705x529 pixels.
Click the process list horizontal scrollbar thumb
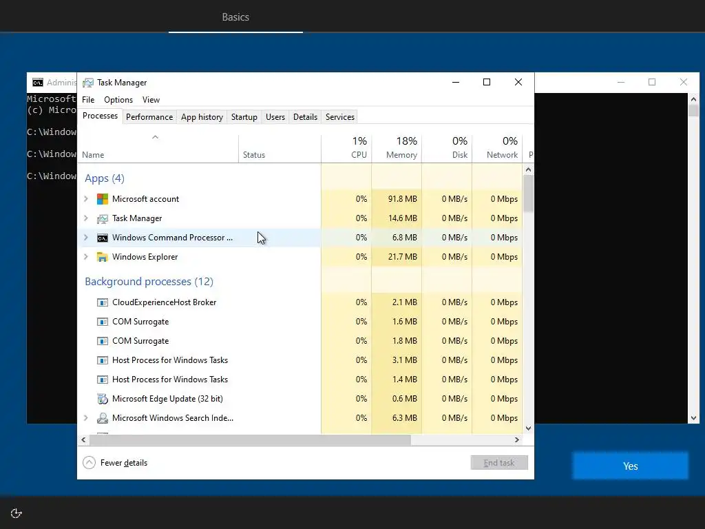250,440
